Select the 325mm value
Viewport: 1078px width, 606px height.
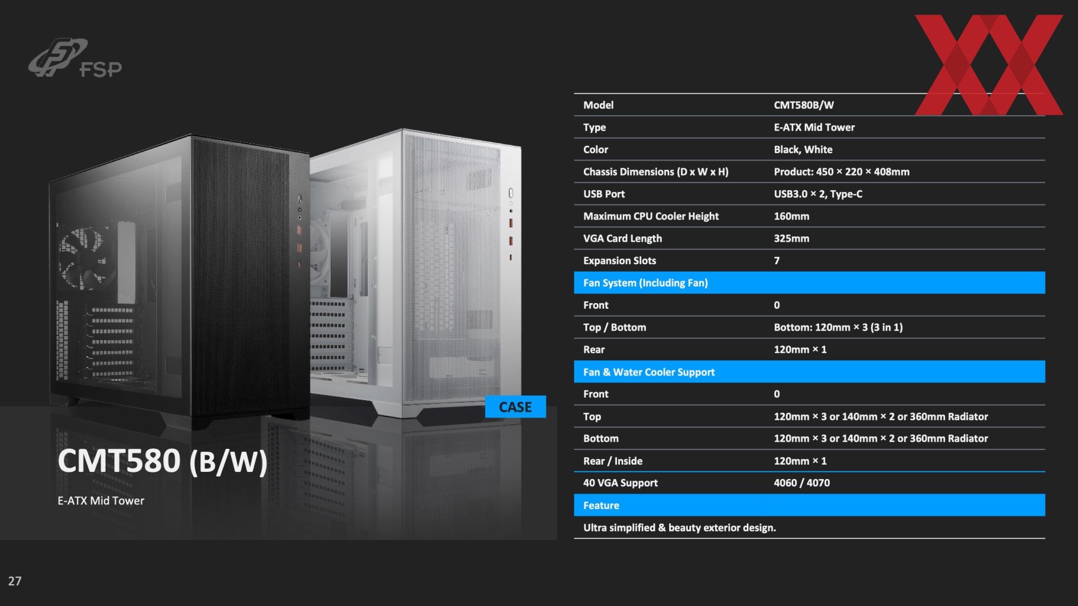[791, 238]
